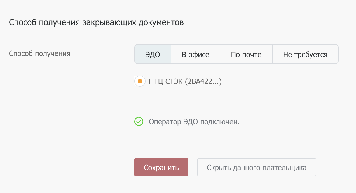
Task: Click the circled tick beside Оператор ЭДО
Action: point(139,122)
